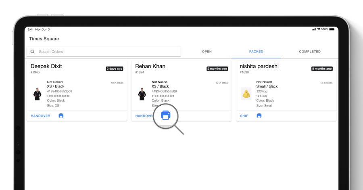Click the cellular signal icon
The height and width of the screenshot is (190, 363).
click(x=314, y=29)
